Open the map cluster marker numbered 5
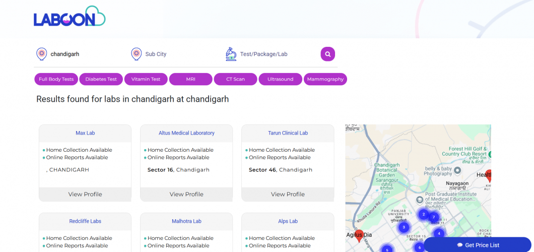This screenshot has height=252, width=534. click(x=387, y=249)
